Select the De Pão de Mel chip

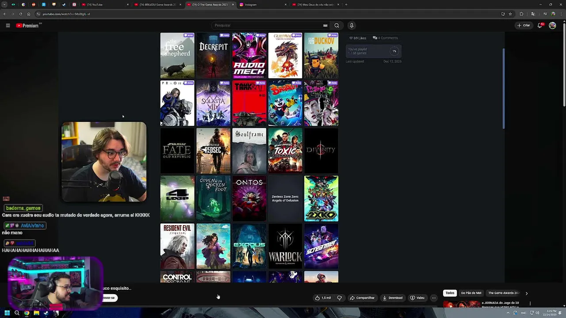471,293
